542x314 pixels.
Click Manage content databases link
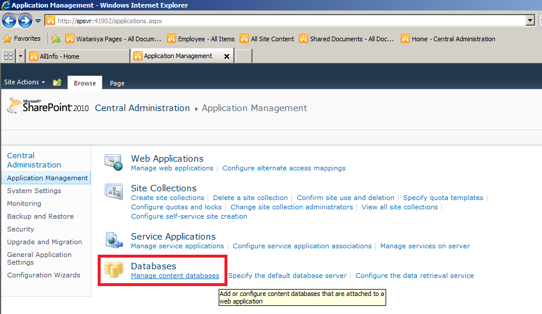point(175,276)
